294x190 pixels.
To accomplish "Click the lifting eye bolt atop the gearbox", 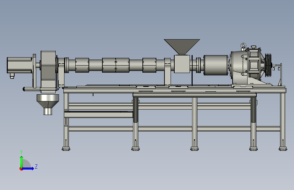I will pyautogui.click(x=243, y=46).
